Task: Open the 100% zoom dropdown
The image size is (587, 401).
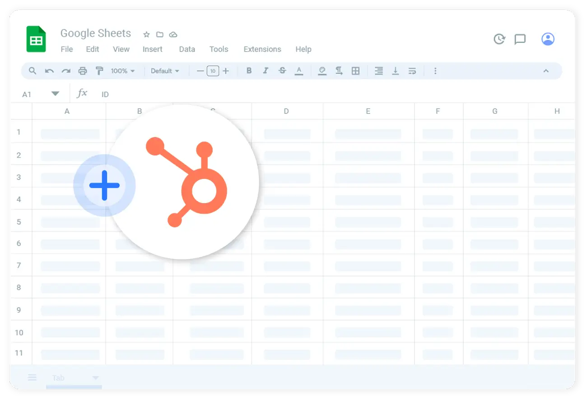Action: [x=123, y=71]
